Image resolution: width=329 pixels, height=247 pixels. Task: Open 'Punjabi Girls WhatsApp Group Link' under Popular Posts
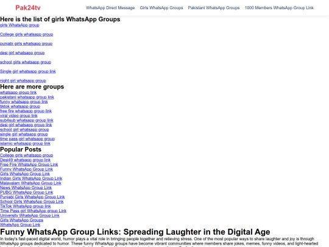(x=32, y=197)
